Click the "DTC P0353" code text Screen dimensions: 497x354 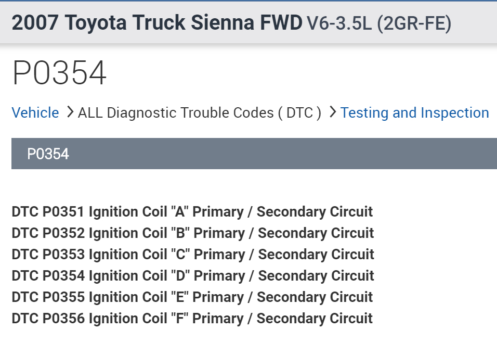point(48,255)
